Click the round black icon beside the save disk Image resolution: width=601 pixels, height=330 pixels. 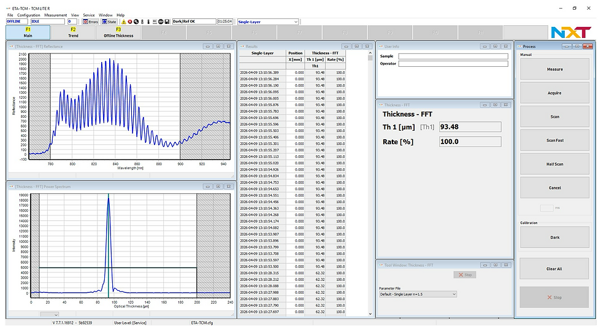tap(161, 22)
